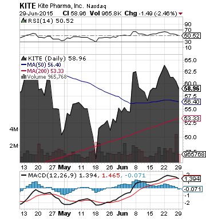This screenshot has height=219, width=206.
Task: Click the May label on the bottom axis
Action: click(64, 213)
